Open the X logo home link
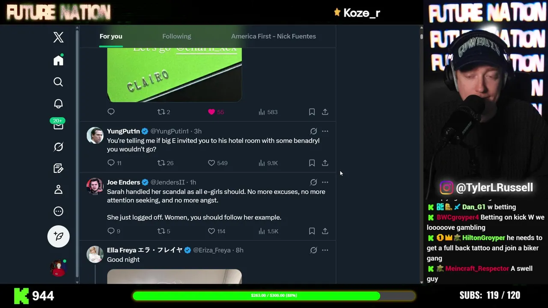The image size is (548, 308). [x=59, y=37]
